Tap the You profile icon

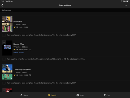point(105,95)
